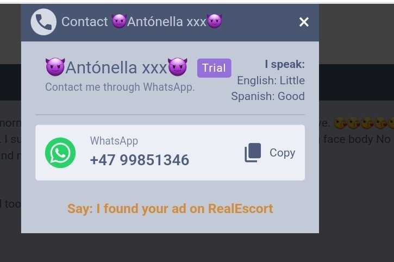Click the large devil emoji left of profile name
This screenshot has height=262, width=394.
(x=55, y=67)
